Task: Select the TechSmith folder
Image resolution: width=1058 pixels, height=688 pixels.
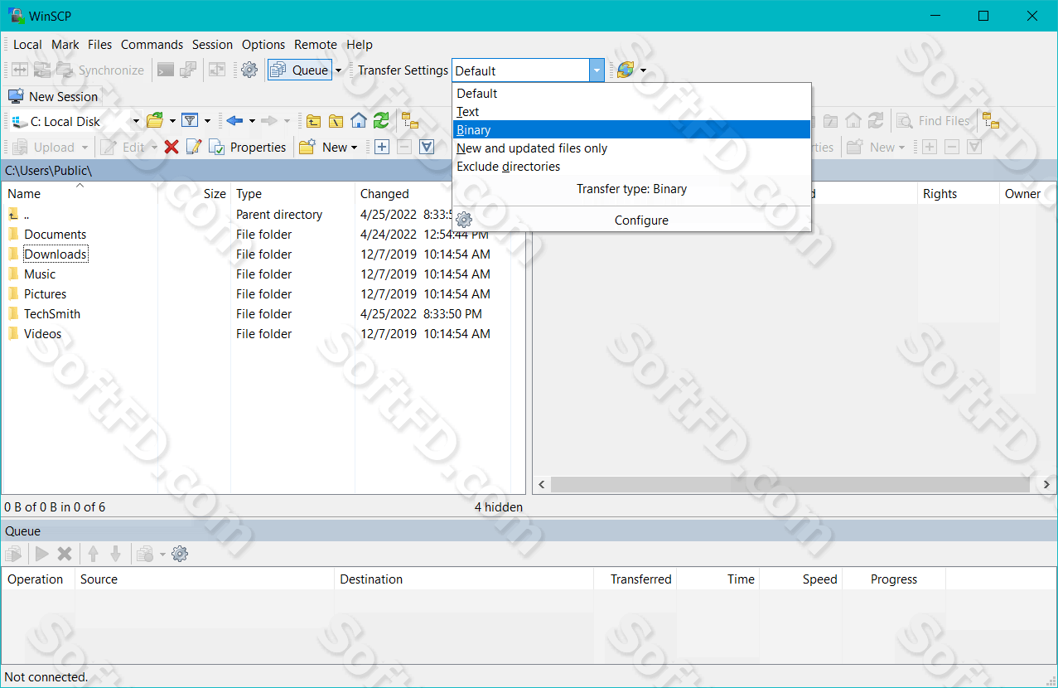Action: [52, 314]
